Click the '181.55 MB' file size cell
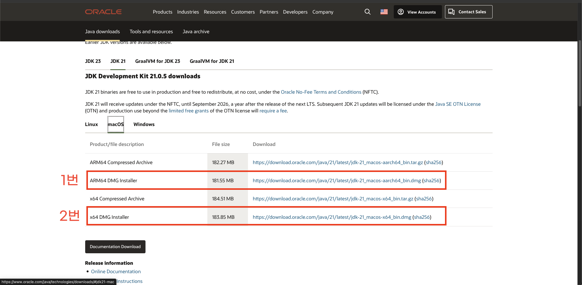This screenshot has height=285, width=582. tap(228, 180)
